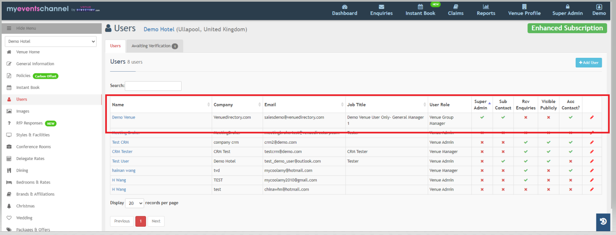The height and width of the screenshot is (235, 616).
Task: Open Brands & Affiliations in sidebar
Action: (35, 194)
